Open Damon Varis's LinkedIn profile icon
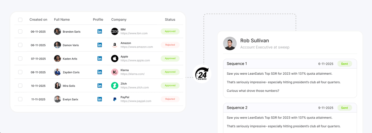The image size is (372, 133). pyautogui.click(x=100, y=45)
